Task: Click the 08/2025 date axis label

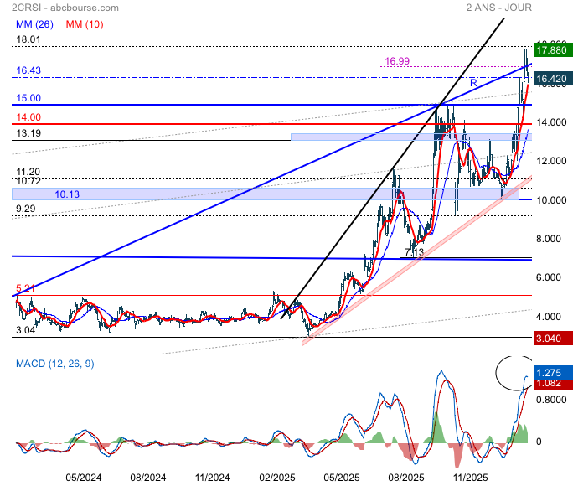Action: pyautogui.click(x=406, y=478)
